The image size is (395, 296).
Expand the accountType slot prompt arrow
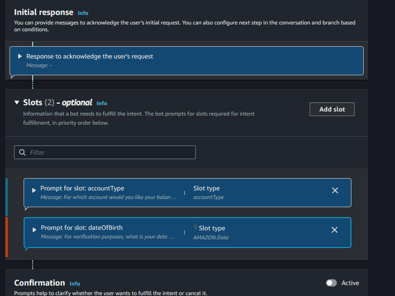point(34,190)
